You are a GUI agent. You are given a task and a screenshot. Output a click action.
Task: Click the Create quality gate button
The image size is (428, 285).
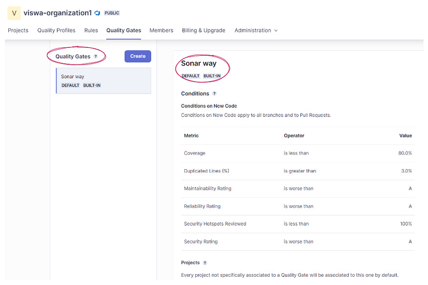[137, 56]
